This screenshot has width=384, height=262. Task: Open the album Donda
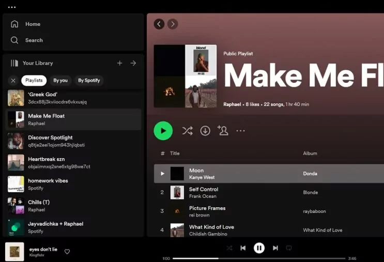310,174
